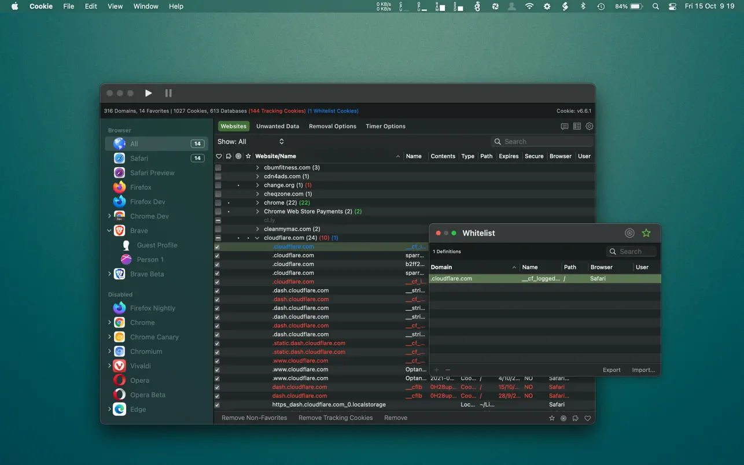
Task: Open the settings gear icon near Search
Action: click(589, 126)
